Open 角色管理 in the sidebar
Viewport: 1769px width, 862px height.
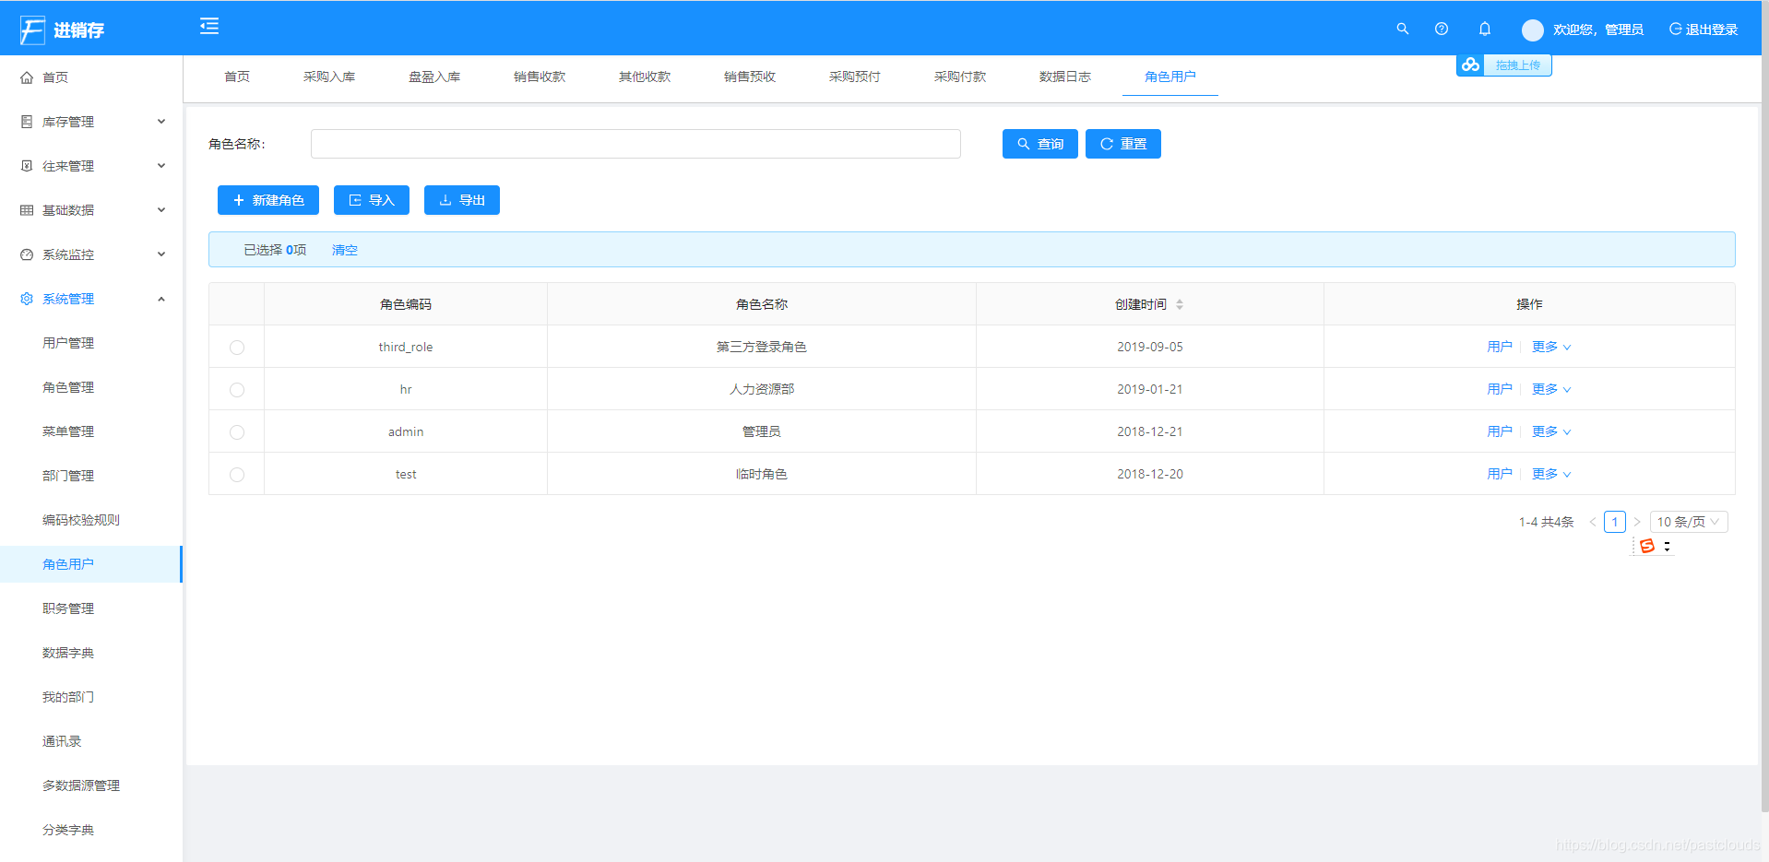coord(68,387)
